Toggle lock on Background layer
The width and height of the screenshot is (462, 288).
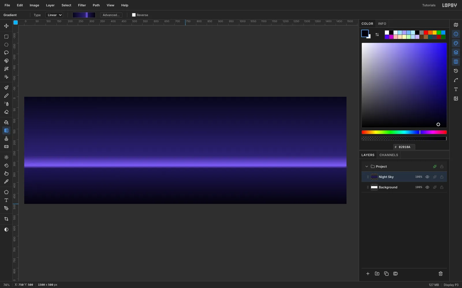(442, 187)
